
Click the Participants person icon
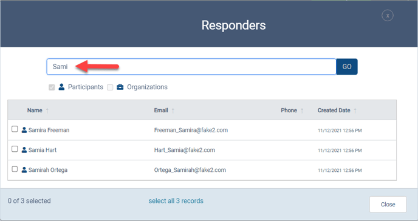(x=61, y=87)
